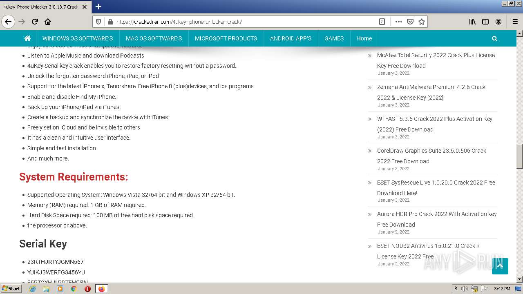Launch Chrome from the taskbar
523x294 pixels.
coord(74,289)
